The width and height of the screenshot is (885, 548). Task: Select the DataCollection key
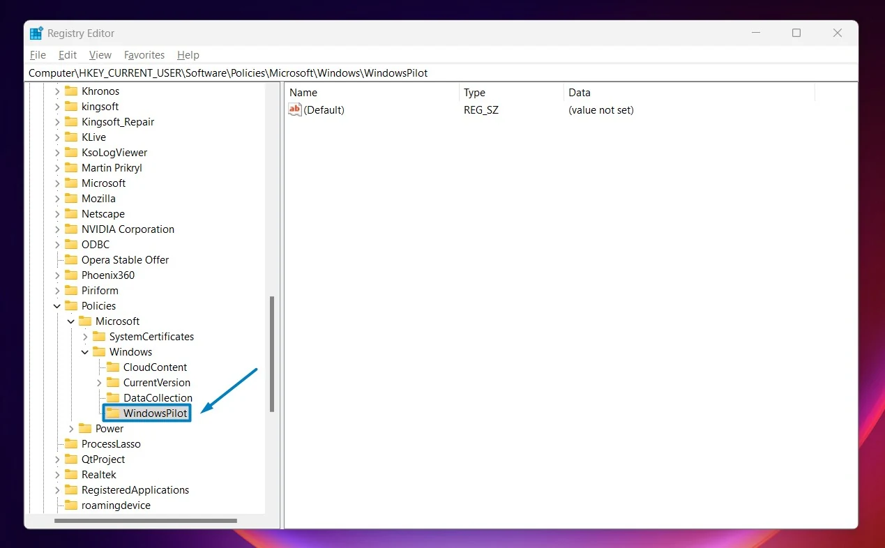click(x=158, y=398)
